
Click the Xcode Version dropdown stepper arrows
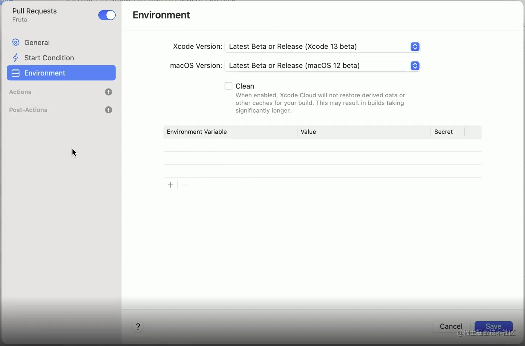pyautogui.click(x=415, y=46)
